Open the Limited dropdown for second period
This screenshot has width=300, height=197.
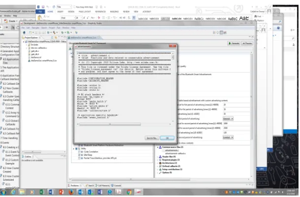[x=228, y=137]
